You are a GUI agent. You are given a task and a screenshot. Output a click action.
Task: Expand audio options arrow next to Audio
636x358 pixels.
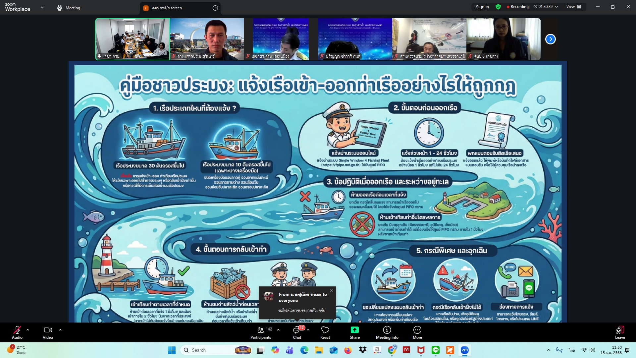click(x=28, y=330)
